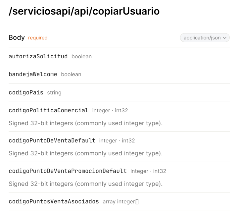Viewport: 239px width, 213px height.
Task: Click the string type beside codigoPais
Action: click(x=54, y=93)
